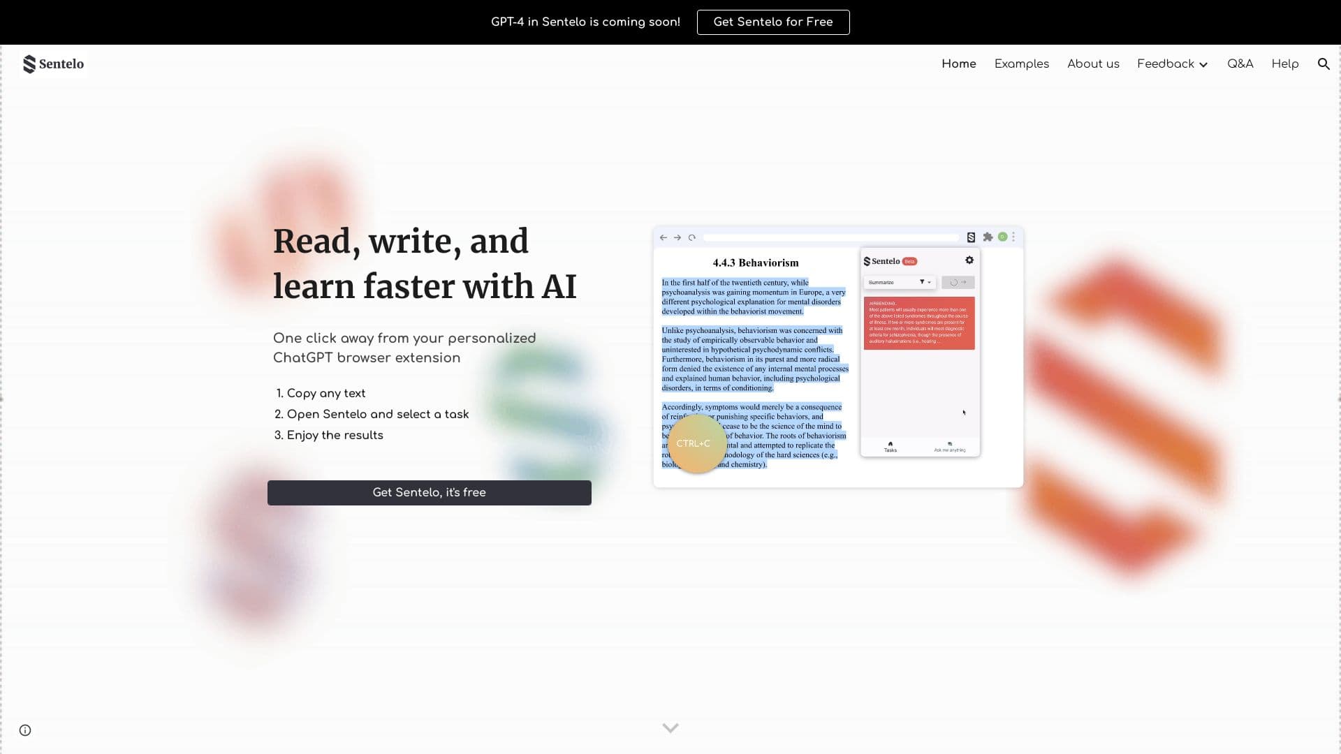Open the About us page
The height and width of the screenshot is (754, 1341).
click(1092, 64)
